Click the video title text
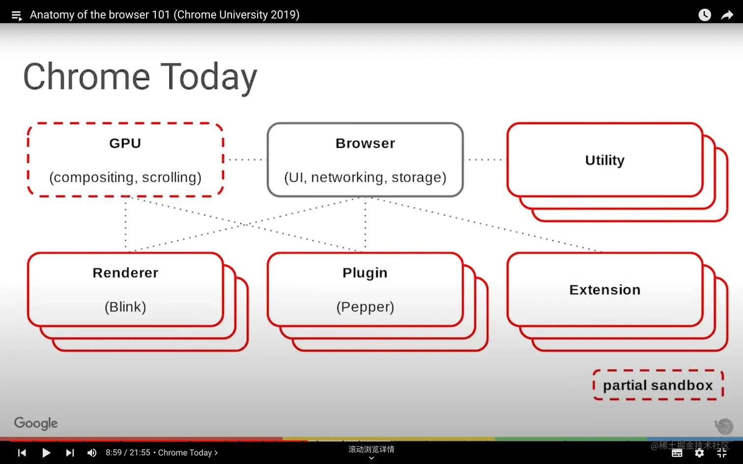This screenshot has height=464, width=743. [x=165, y=15]
